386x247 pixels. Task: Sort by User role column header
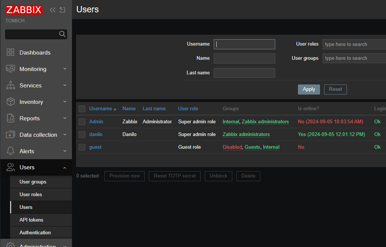tap(188, 109)
